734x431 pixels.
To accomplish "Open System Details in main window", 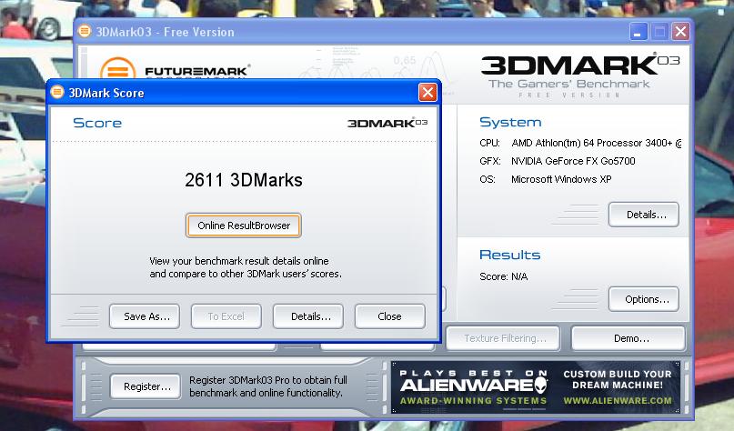I will 644,215.
